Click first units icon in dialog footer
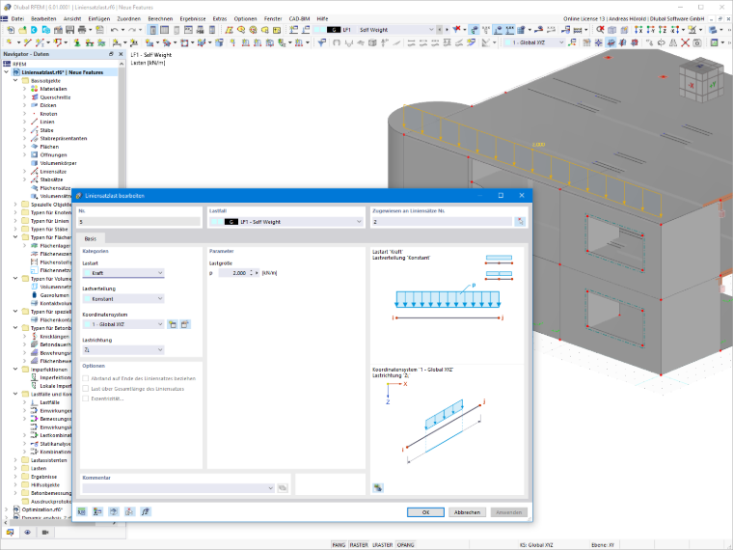 [x=82, y=511]
